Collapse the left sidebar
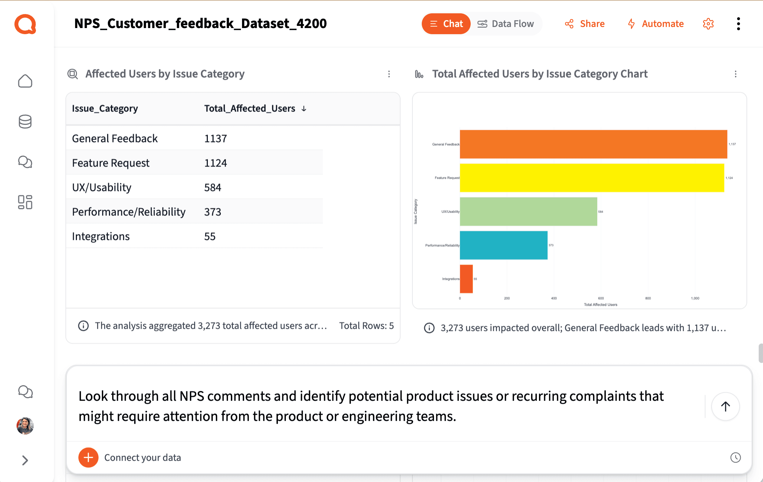This screenshot has height=482, width=763. 25,460
